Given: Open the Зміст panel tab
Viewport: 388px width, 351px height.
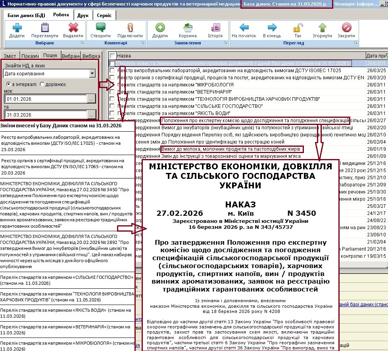Looking at the screenshot, I should [x=10, y=56].
